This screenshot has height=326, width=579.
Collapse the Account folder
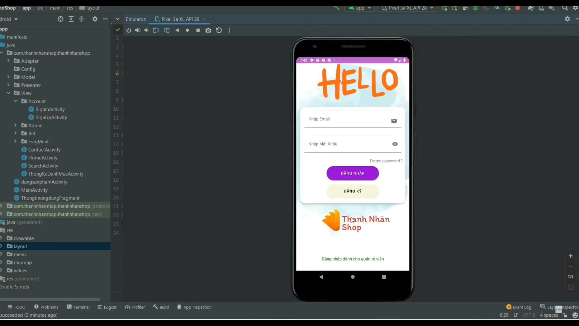pyautogui.click(x=16, y=101)
